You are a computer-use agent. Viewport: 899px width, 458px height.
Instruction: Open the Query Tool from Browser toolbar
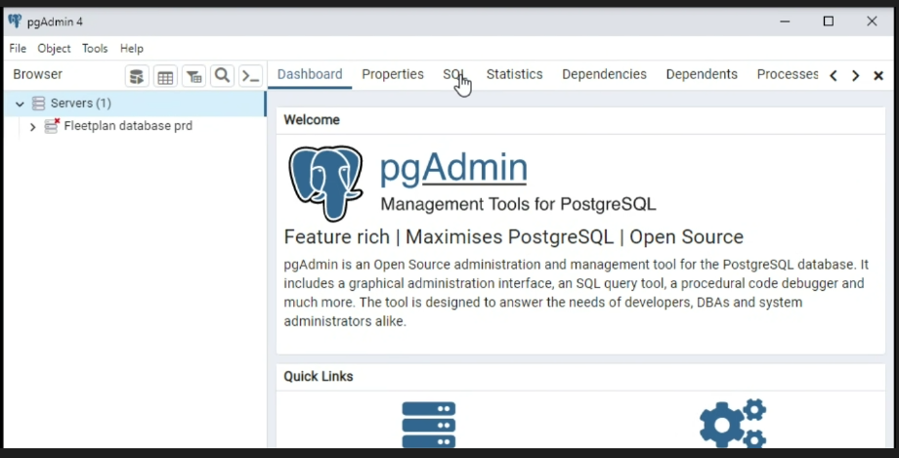[x=138, y=76]
